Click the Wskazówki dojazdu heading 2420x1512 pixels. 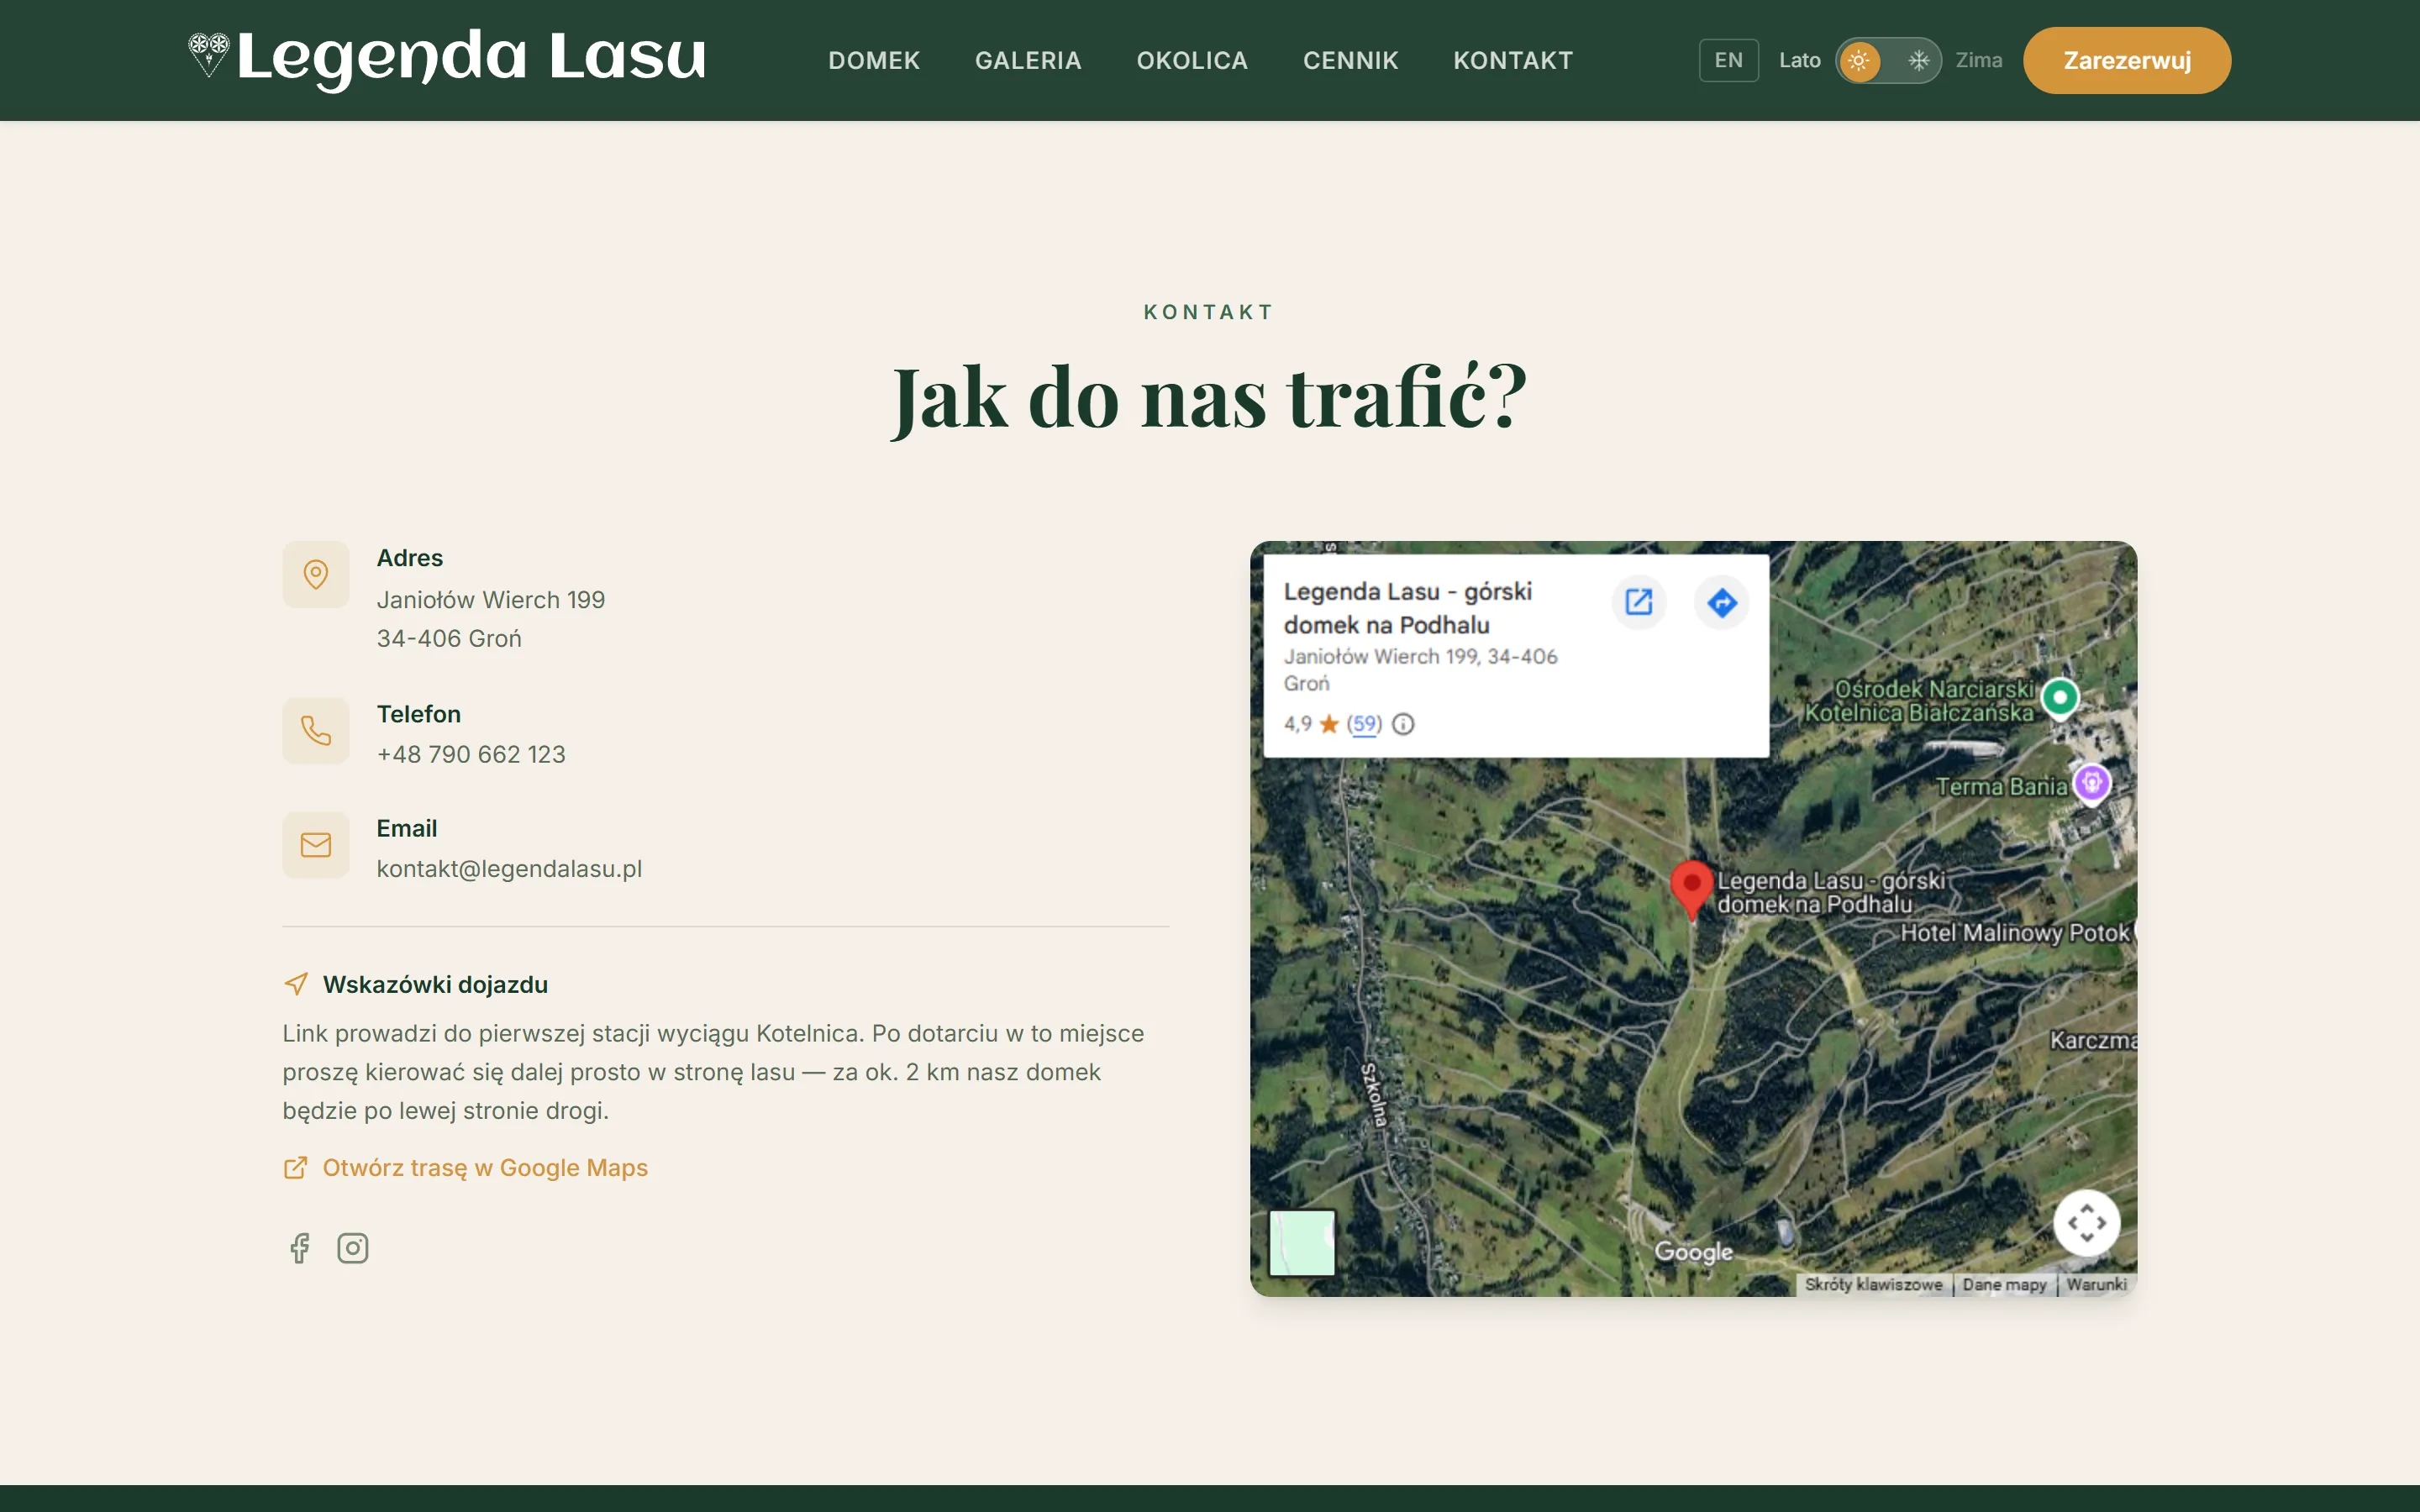tap(435, 984)
